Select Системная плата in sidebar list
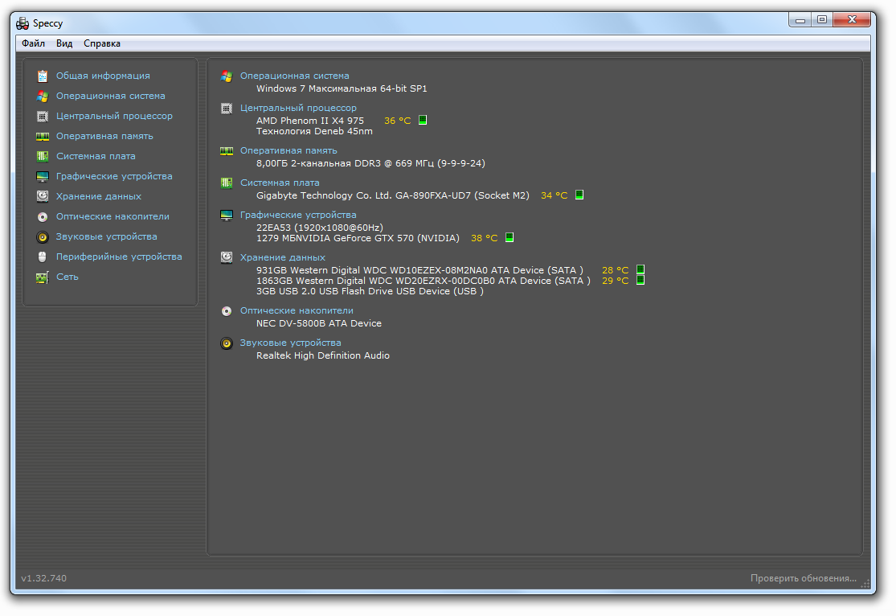This screenshot has height=616, width=896. pos(96,156)
